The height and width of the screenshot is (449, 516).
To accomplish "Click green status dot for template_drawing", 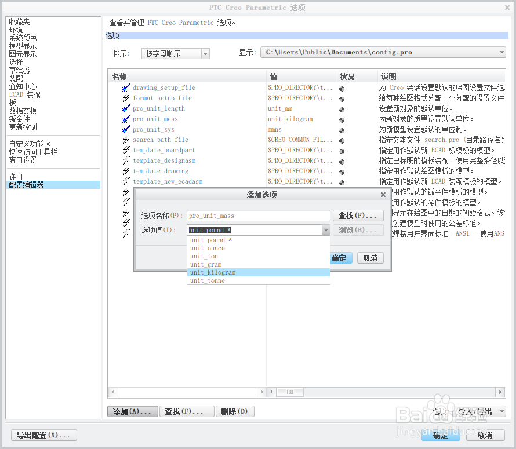I will [342, 172].
